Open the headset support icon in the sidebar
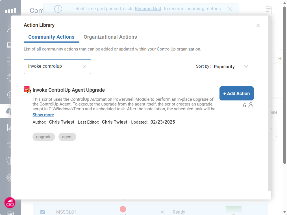The image size is (287, 215). [9, 78]
